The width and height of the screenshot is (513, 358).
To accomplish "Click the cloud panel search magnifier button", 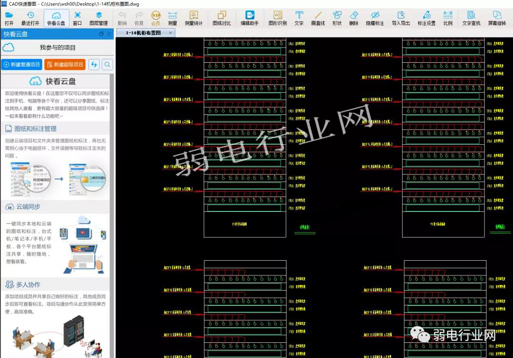I will 108,65.
